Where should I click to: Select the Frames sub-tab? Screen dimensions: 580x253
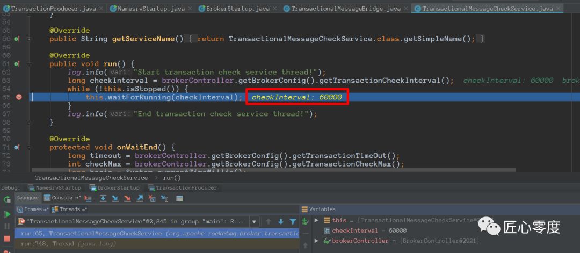pos(33,209)
